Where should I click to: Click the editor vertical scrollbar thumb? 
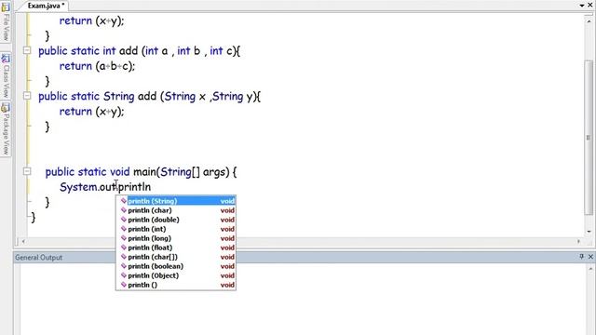click(589, 138)
